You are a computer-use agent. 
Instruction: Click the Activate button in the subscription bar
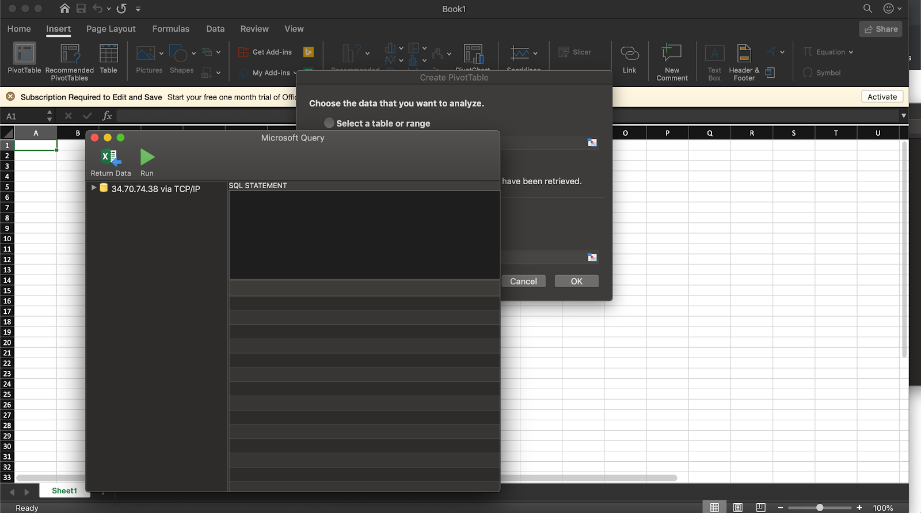(x=882, y=97)
